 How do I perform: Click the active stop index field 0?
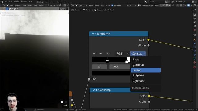tap(99, 67)
